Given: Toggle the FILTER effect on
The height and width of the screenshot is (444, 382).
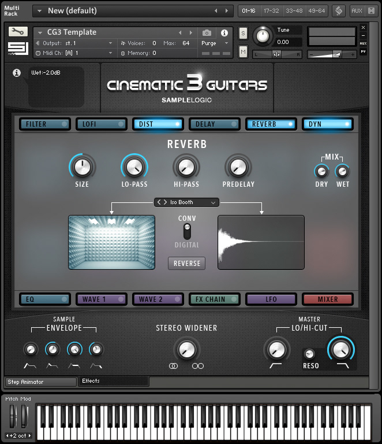Looking at the screenshot, I should [x=45, y=124].
